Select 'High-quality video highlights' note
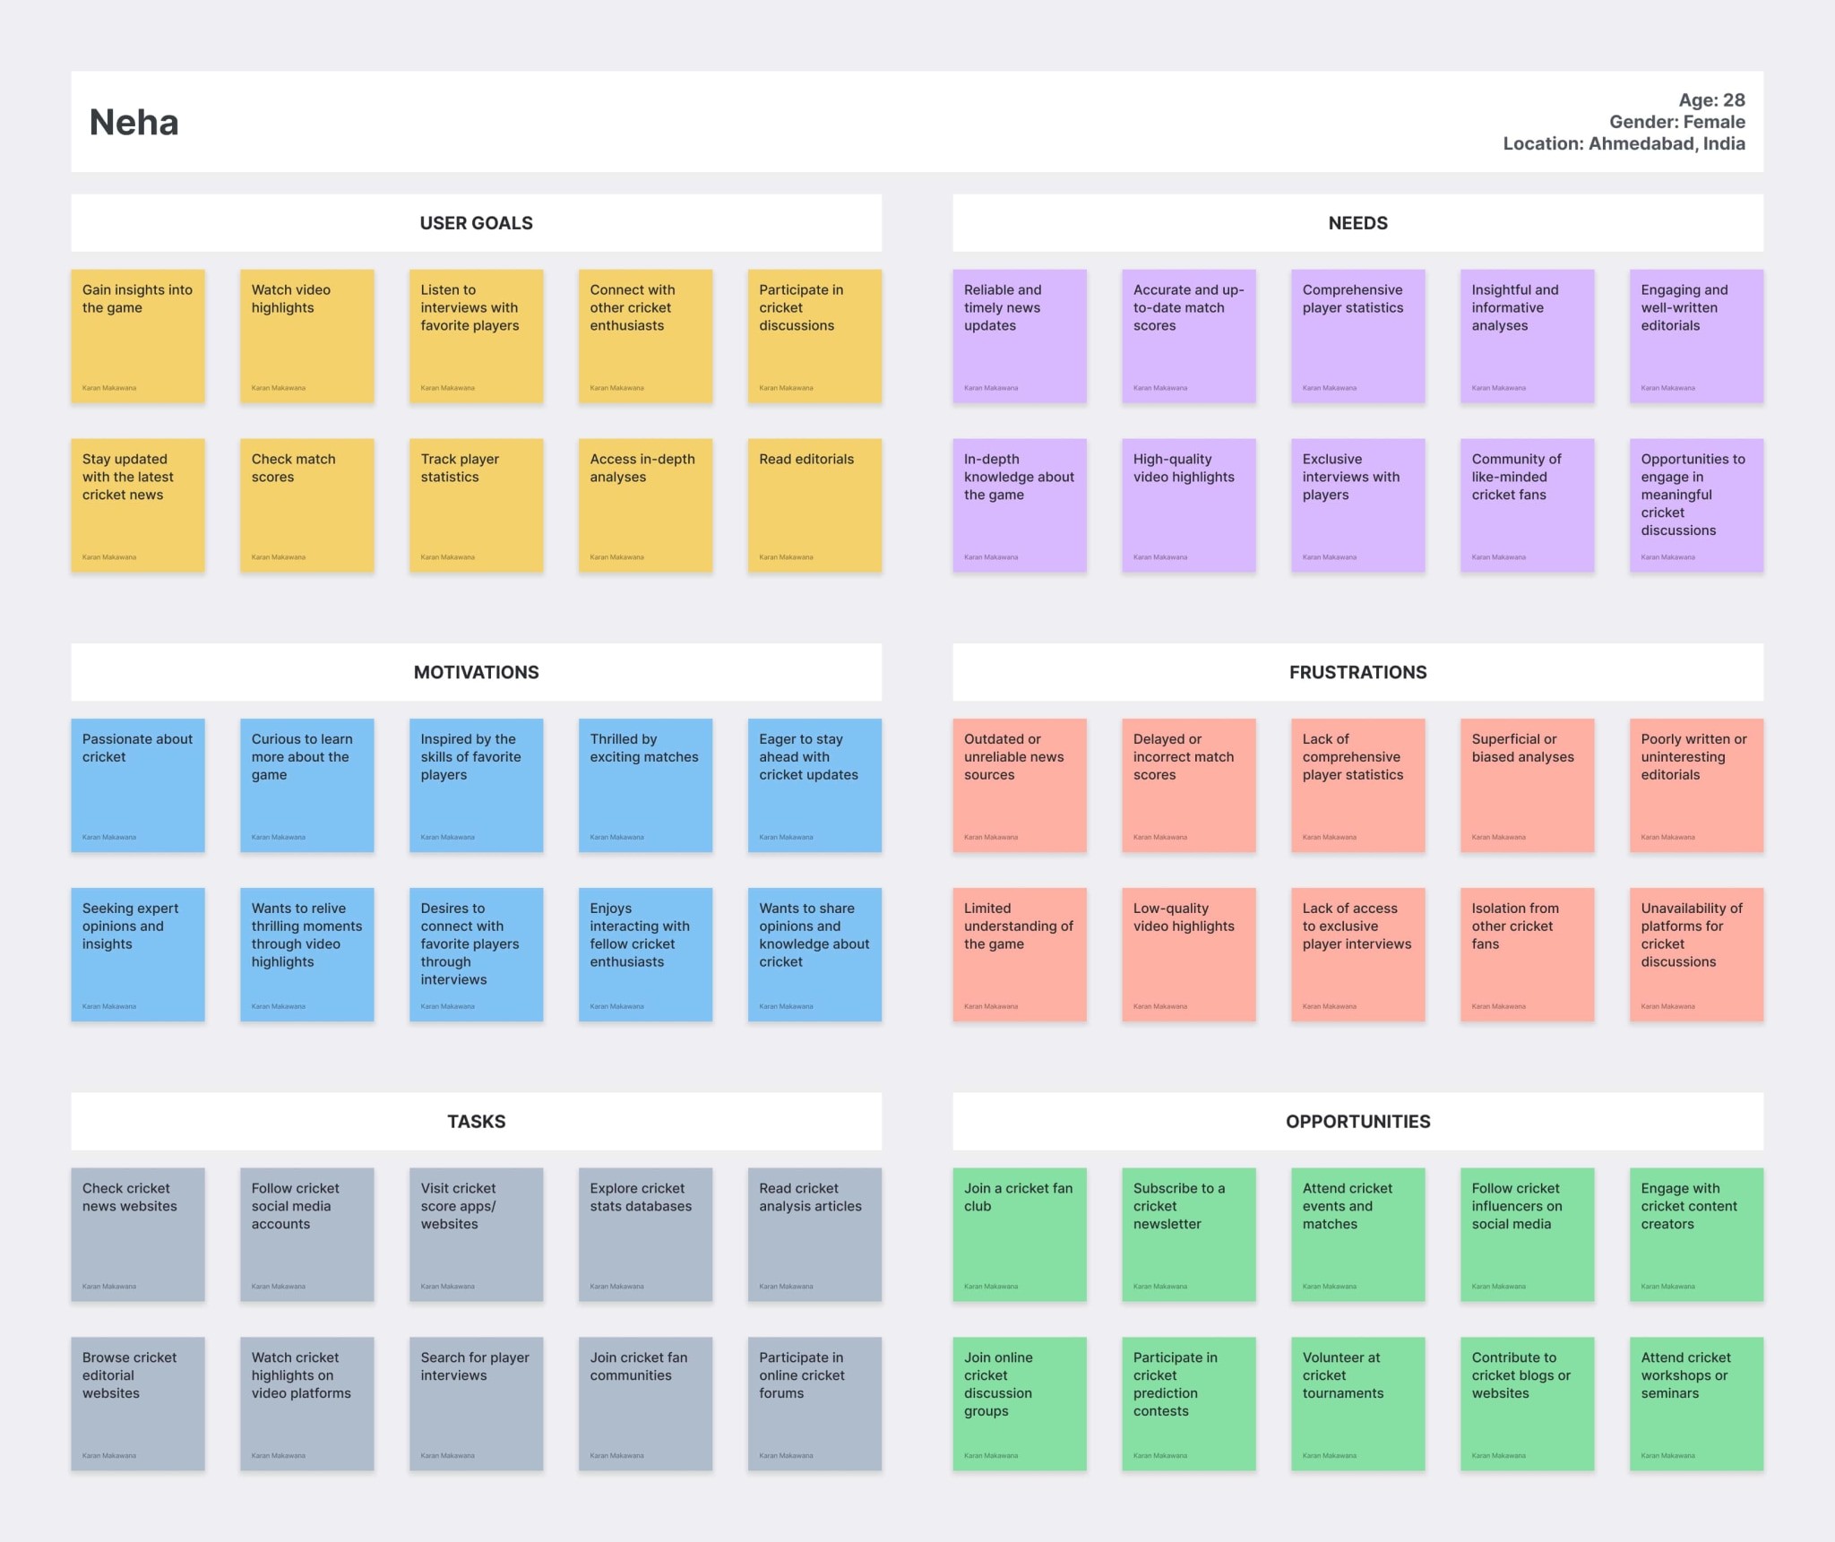 1189,505
